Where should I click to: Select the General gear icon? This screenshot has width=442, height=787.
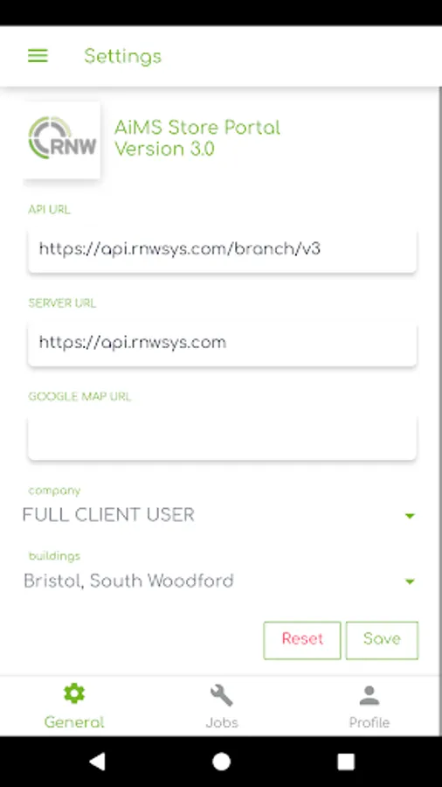click(74, 693)
